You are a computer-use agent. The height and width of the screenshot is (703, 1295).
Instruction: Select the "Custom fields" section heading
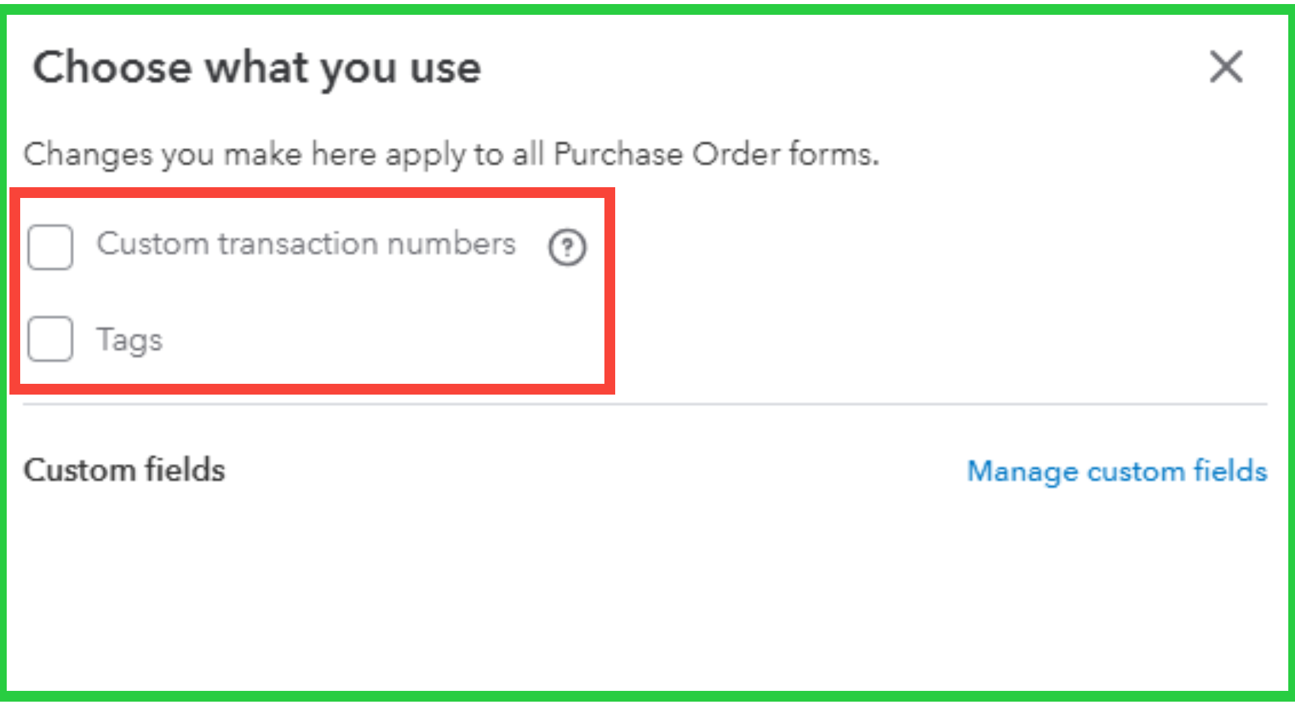[x=125, y=470]
